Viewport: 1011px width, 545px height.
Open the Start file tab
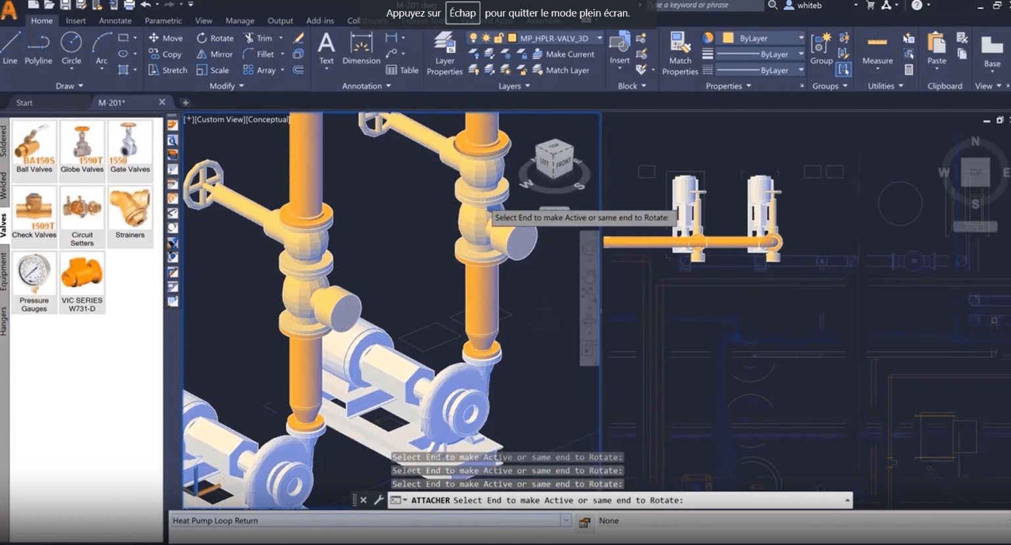[24, 103]
